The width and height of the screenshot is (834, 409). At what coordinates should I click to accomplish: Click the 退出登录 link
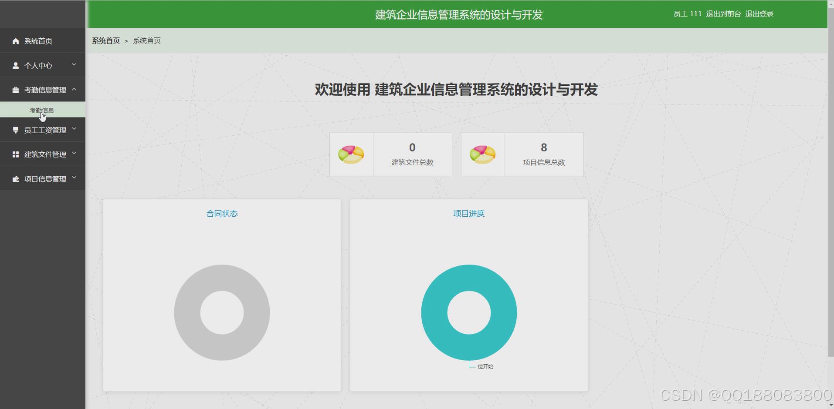[759, 13]
